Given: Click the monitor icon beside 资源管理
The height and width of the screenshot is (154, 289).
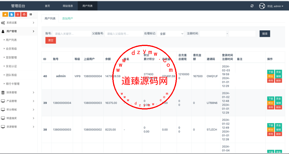Looking at the screenshot, I should 3,127.
